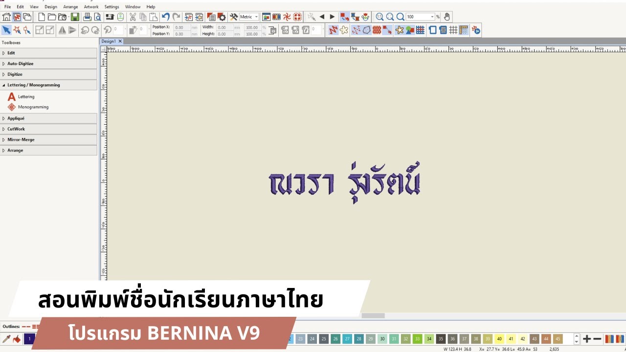Viewport: 626px width, 352px height.
Task: Toggle rulers and guides display
Action: pos(464,30)
